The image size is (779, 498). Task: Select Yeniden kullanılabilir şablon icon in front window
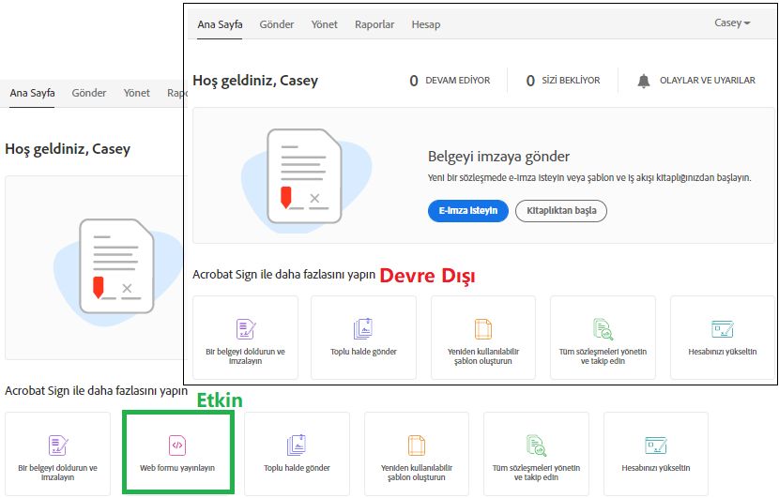[483, 328]
